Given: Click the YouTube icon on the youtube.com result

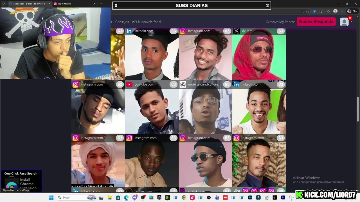Looking at the screenshot, I should point(129,84).
